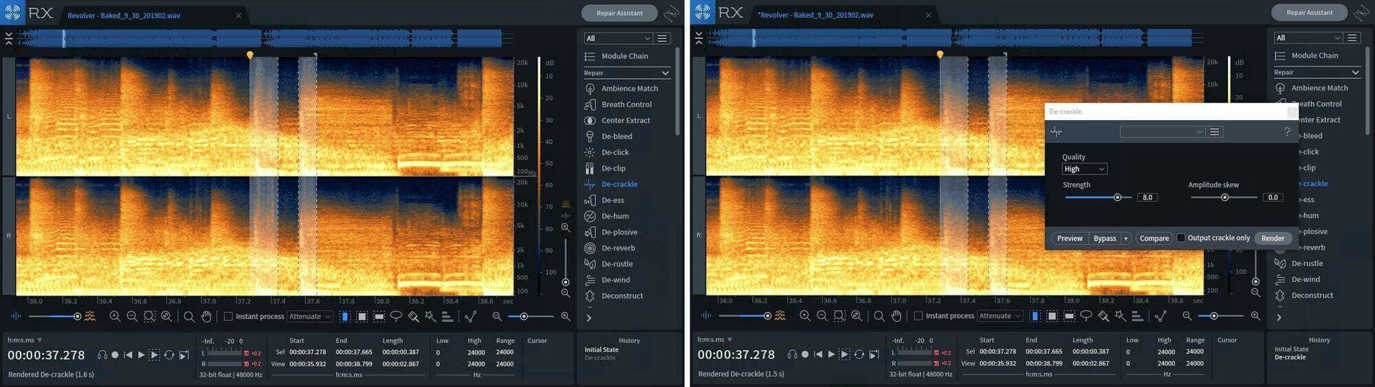Click Preview in De-crackle dialog
This screenshot has height=387, width=1375.
(x=1069, y=238)
